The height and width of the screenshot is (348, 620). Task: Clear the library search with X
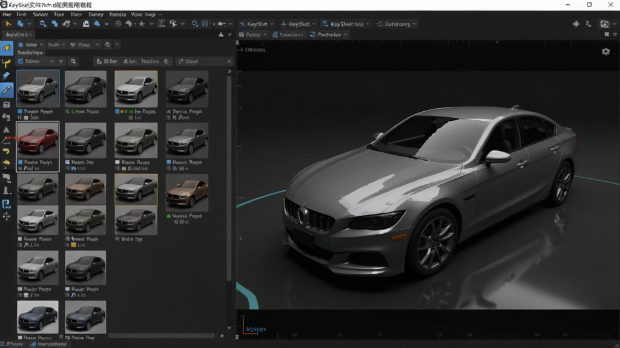tap(229, 61)
